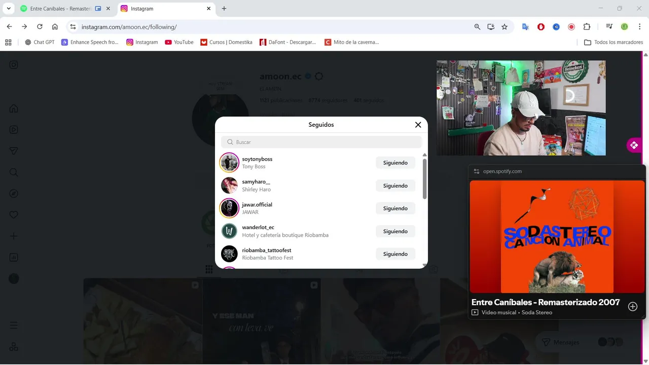Click the pink floating side button
Image resolution: width=649 pixels, height=365 pixels.
634,145
